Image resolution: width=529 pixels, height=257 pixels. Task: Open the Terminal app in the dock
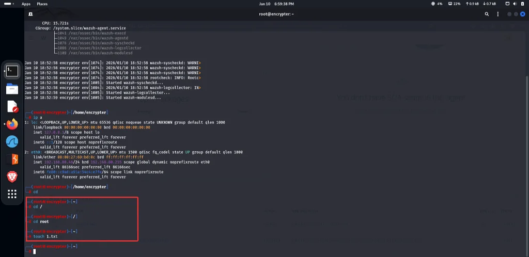coord(12,71)
